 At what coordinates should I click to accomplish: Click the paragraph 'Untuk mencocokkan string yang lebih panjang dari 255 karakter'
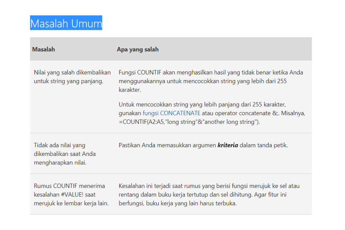tap(212, 113)
